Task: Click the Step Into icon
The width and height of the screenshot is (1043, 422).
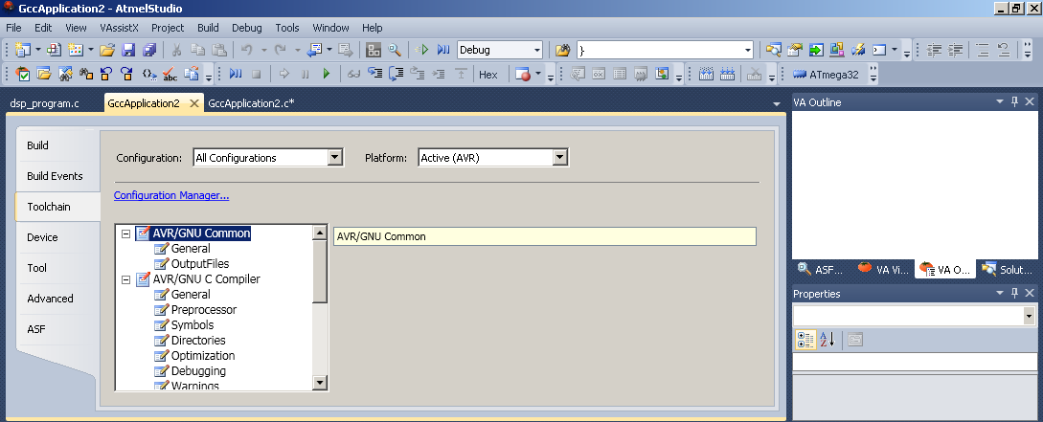Action: [x=375, y=74]
